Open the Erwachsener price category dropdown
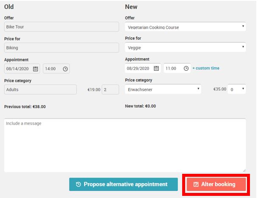Viewport: 258px width, 198px height. pyautogui.click(x=163, y=89)
